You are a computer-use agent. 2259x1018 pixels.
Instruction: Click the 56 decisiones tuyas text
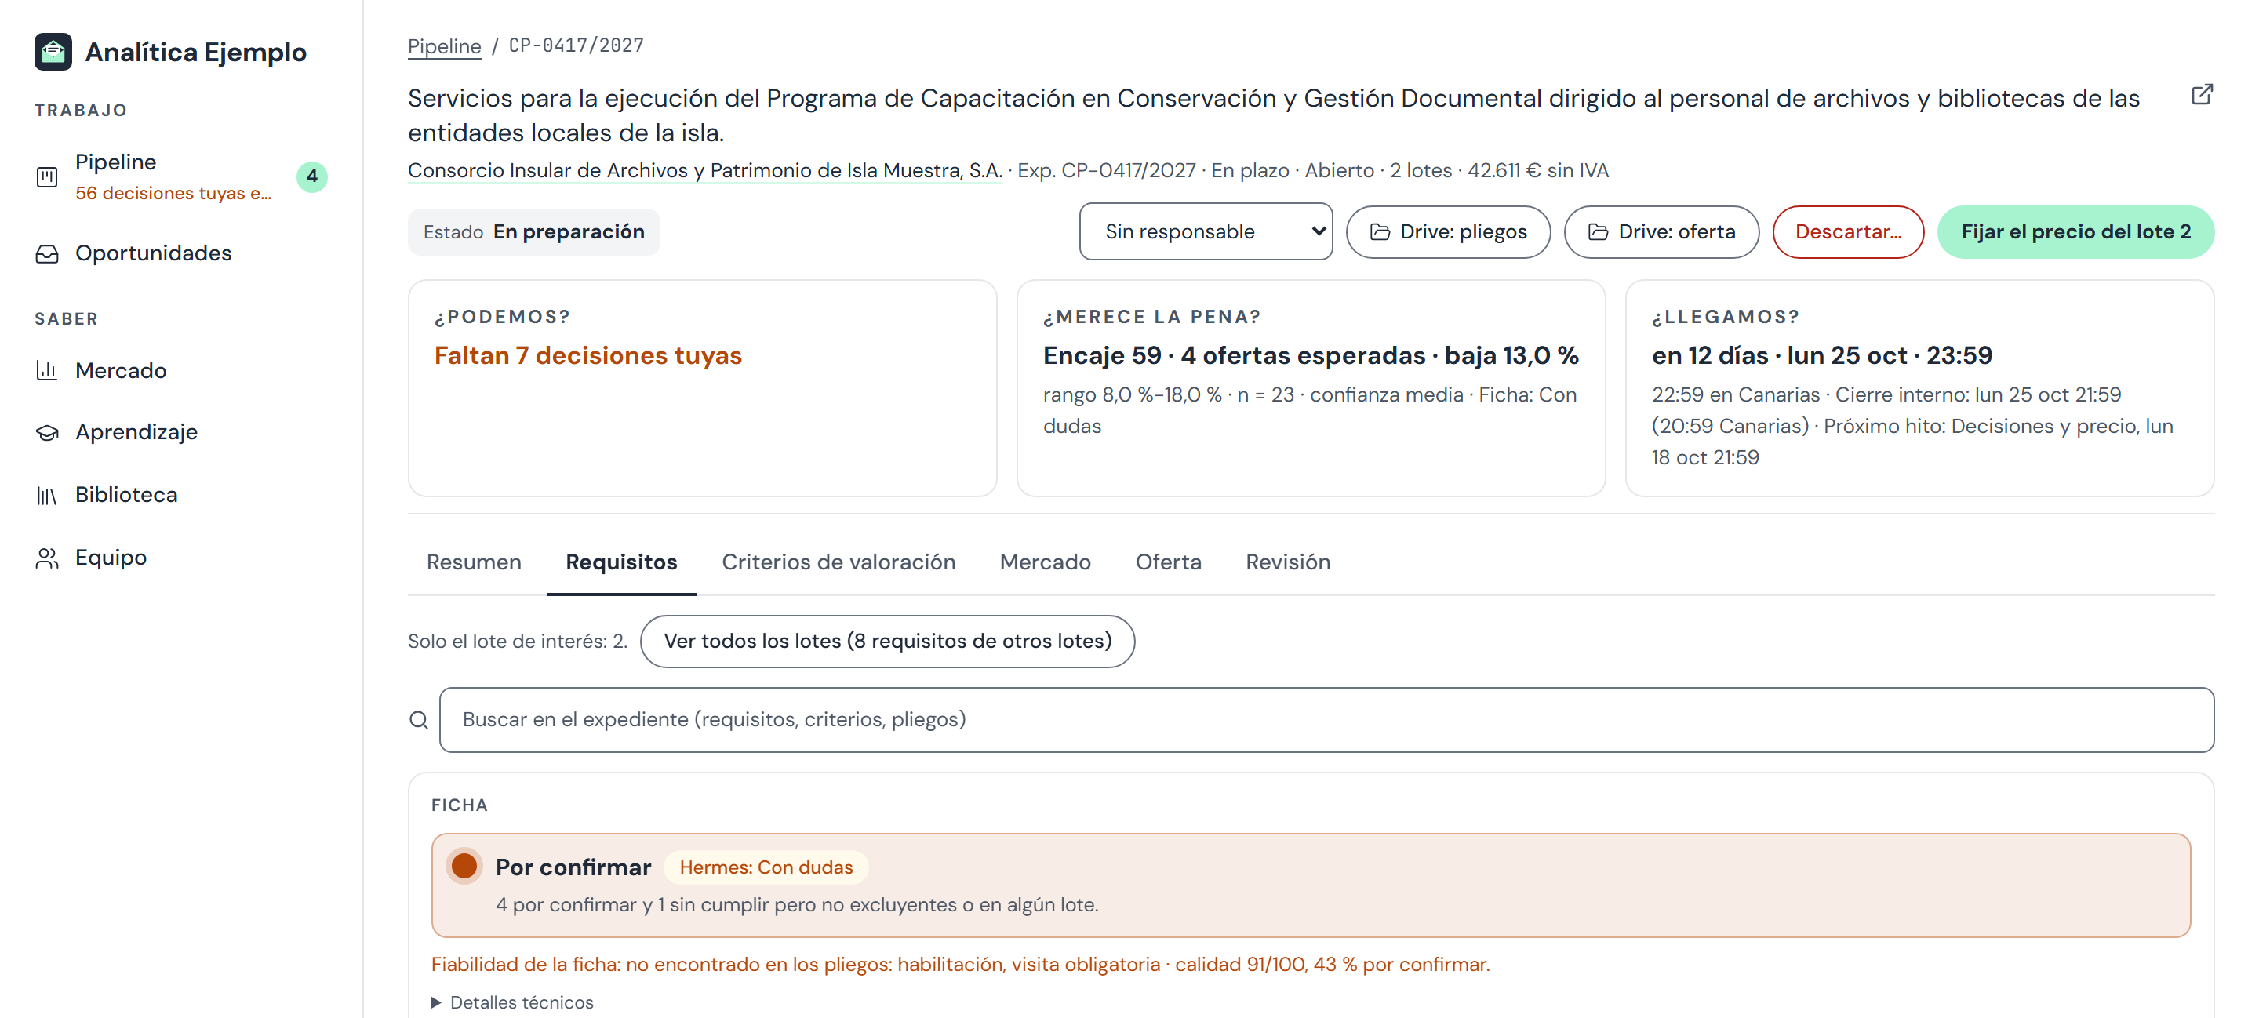click(173, 193)
